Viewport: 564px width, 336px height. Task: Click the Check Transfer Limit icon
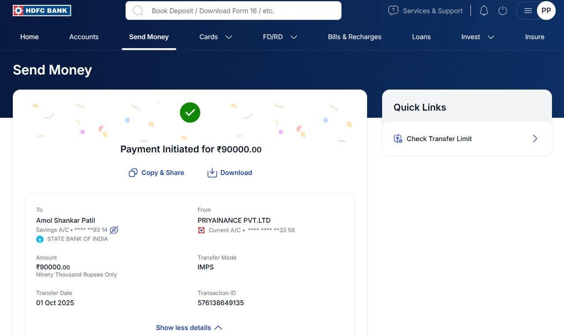tap(398, 138)
